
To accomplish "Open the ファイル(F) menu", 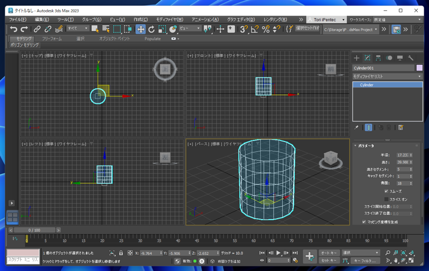I will click(x=18, y=20).
